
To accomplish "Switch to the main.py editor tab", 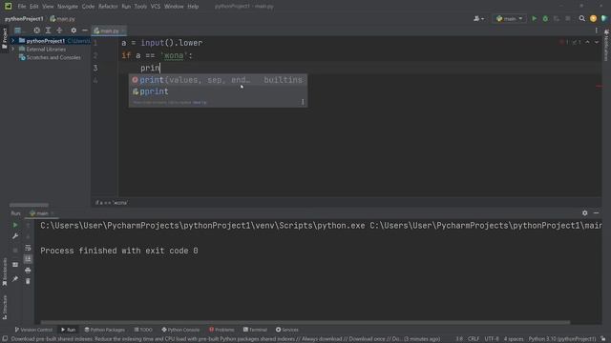I will click(x=109, y=30).
